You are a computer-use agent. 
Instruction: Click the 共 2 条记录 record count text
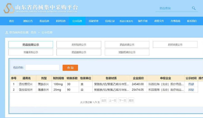(86, 102)
